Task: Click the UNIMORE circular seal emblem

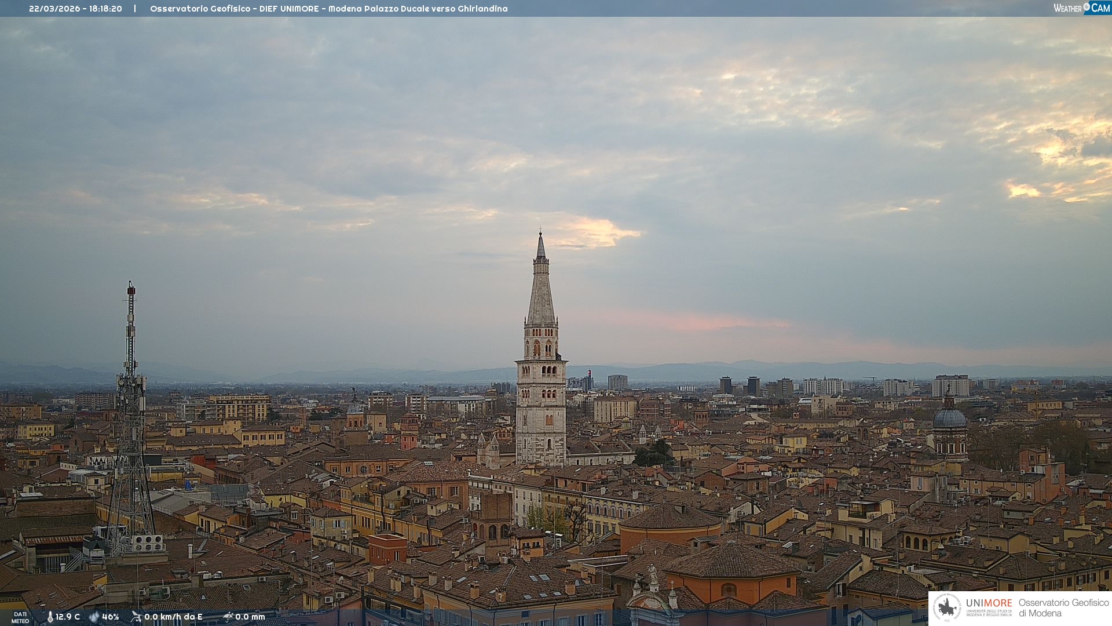Action: [x=947, y=607]
